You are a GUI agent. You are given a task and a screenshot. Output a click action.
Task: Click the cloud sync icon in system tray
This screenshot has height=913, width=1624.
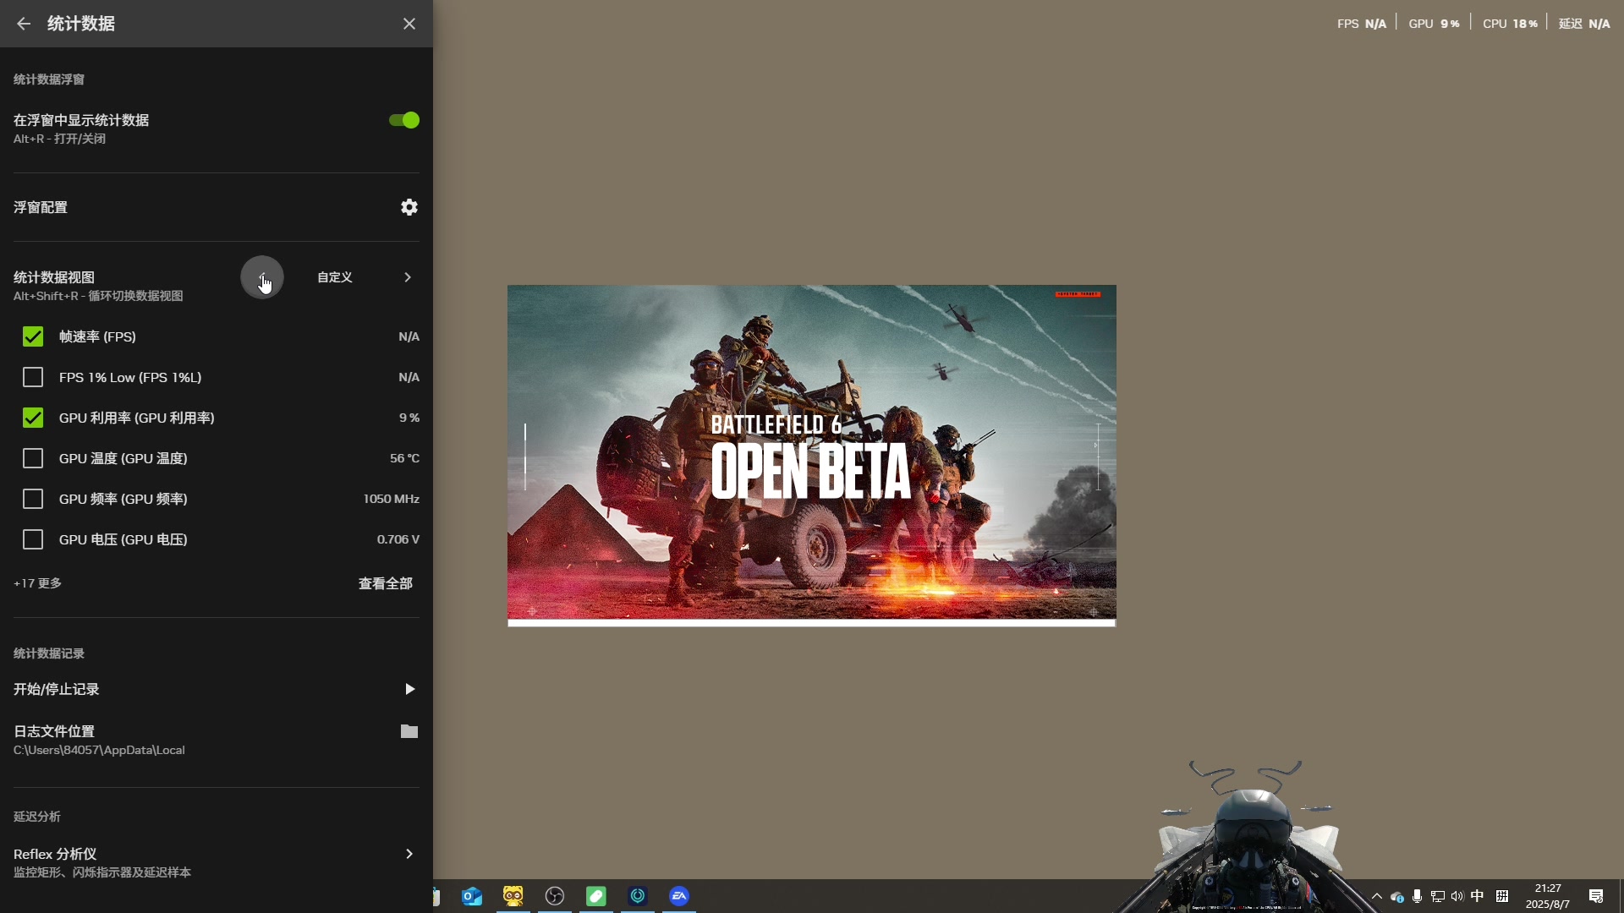click(x=1397, y=896)
